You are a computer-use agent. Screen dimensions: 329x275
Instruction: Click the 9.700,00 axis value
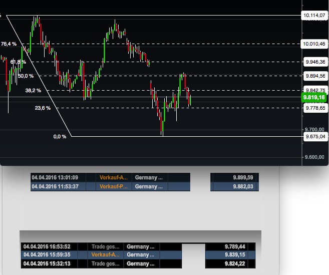pyautogui.click(x=314, y=130)
